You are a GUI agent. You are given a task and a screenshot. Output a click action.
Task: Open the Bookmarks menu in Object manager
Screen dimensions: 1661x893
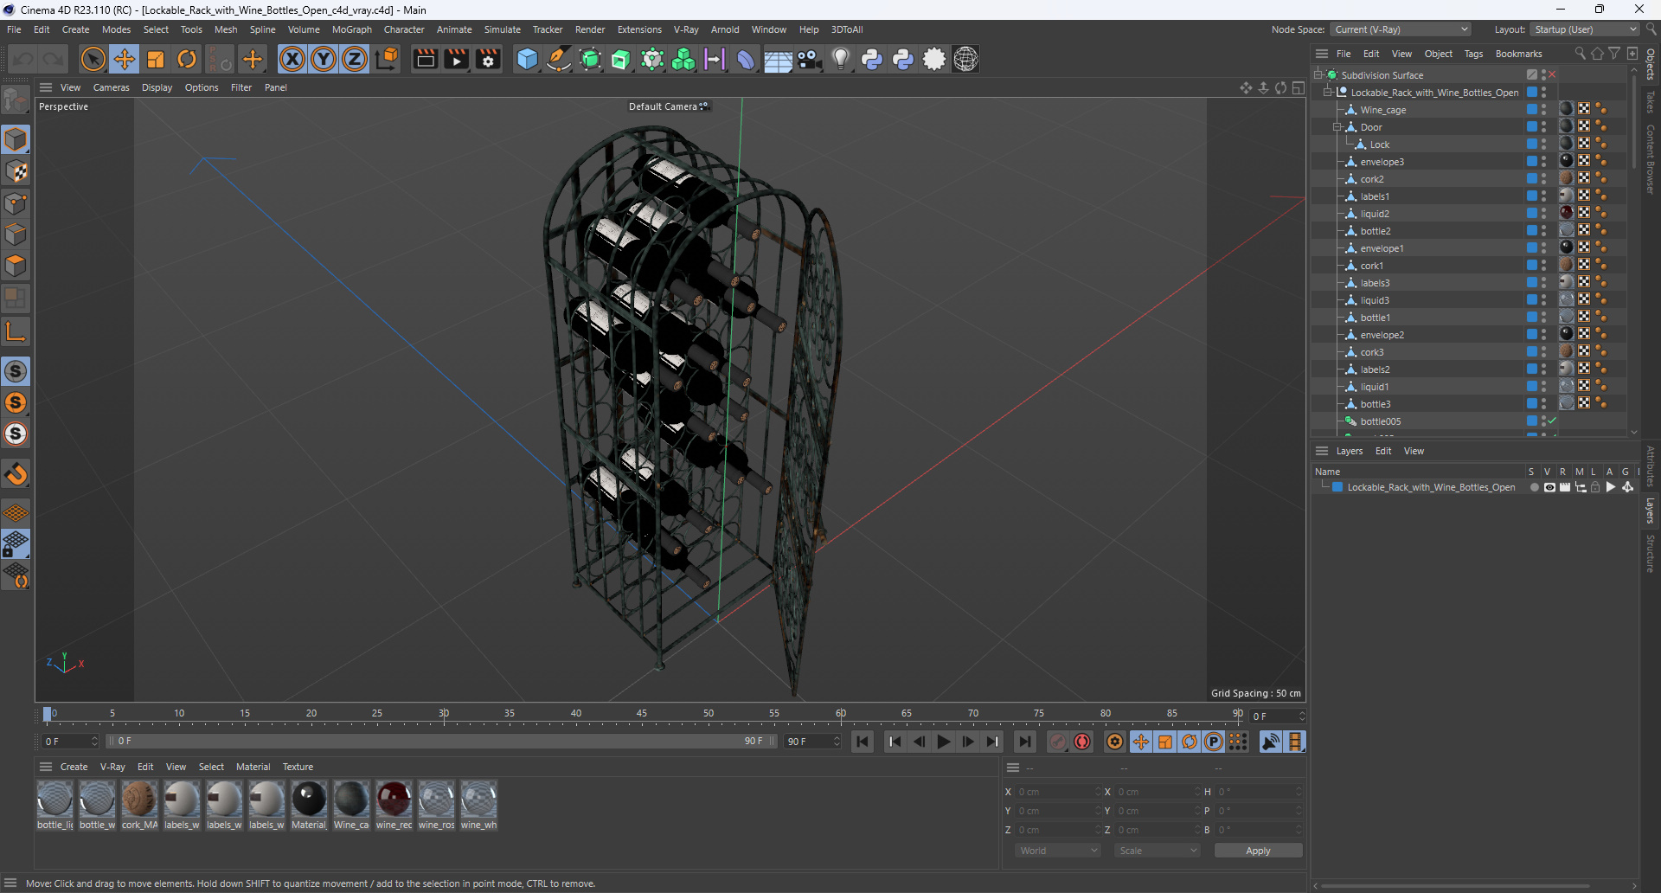click(1518, 54)
